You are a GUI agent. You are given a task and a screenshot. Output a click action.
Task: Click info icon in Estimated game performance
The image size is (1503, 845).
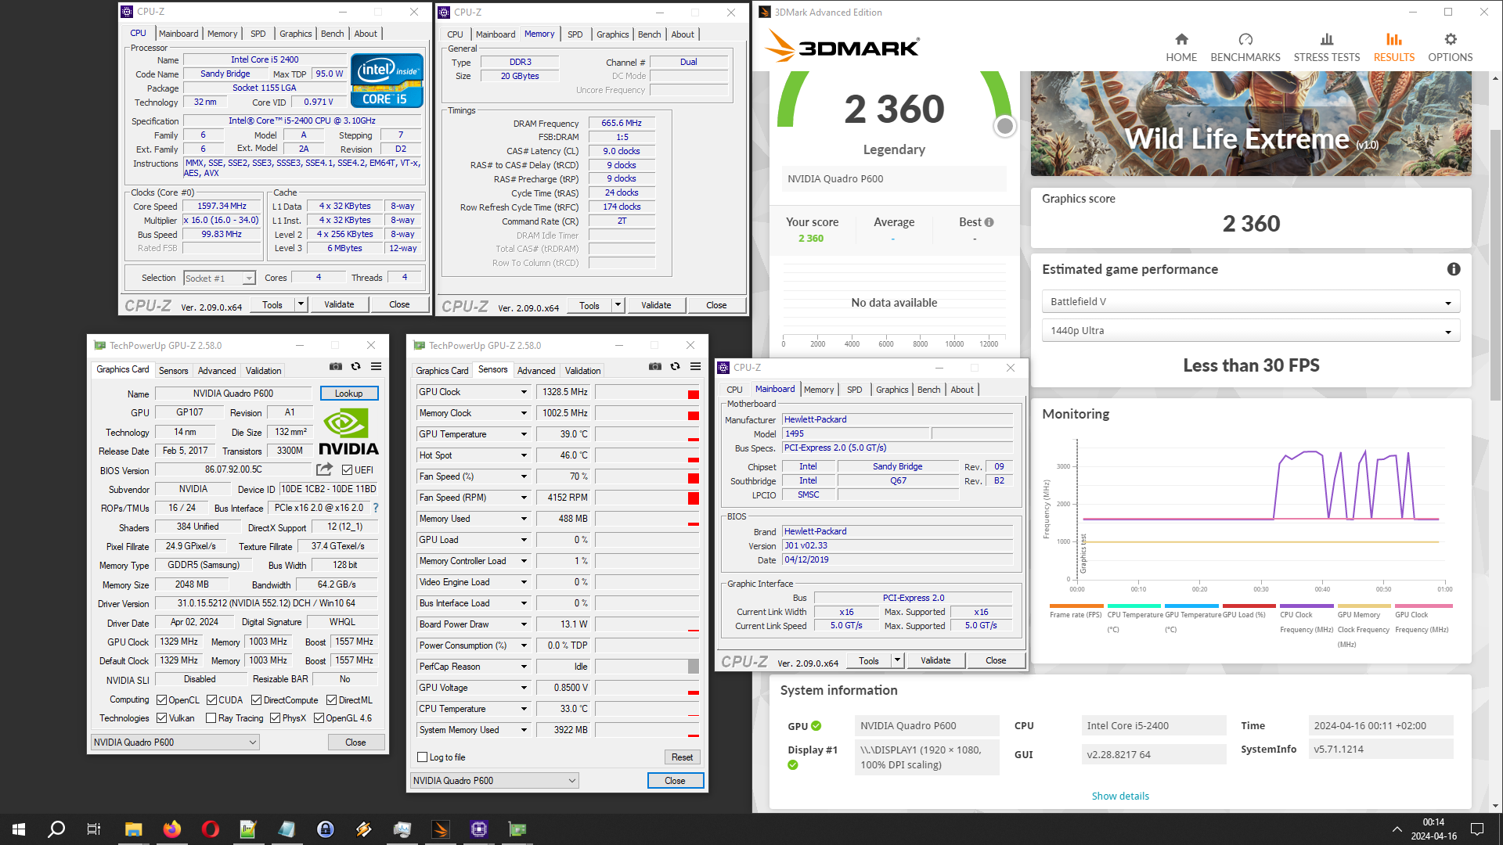click(1454, 269)
